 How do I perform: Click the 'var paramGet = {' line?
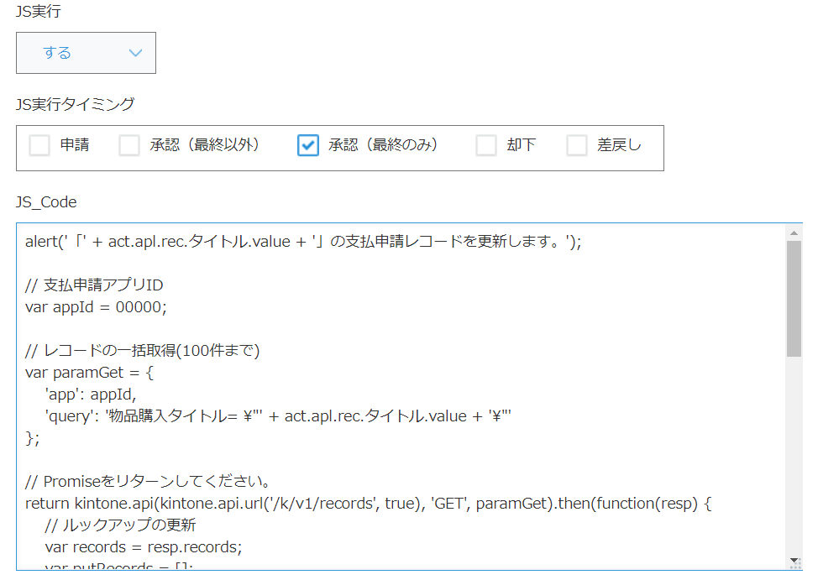point(90,373)
